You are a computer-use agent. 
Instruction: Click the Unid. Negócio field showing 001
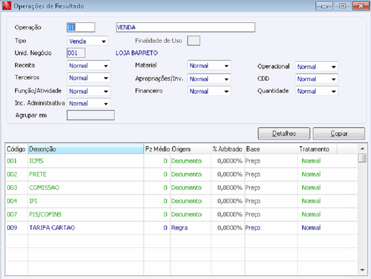coord(76,53)
